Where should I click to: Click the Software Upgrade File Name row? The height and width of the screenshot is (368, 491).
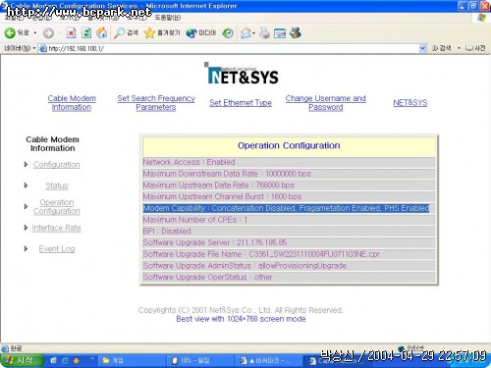pyautogui.click(x=289, y=254)
